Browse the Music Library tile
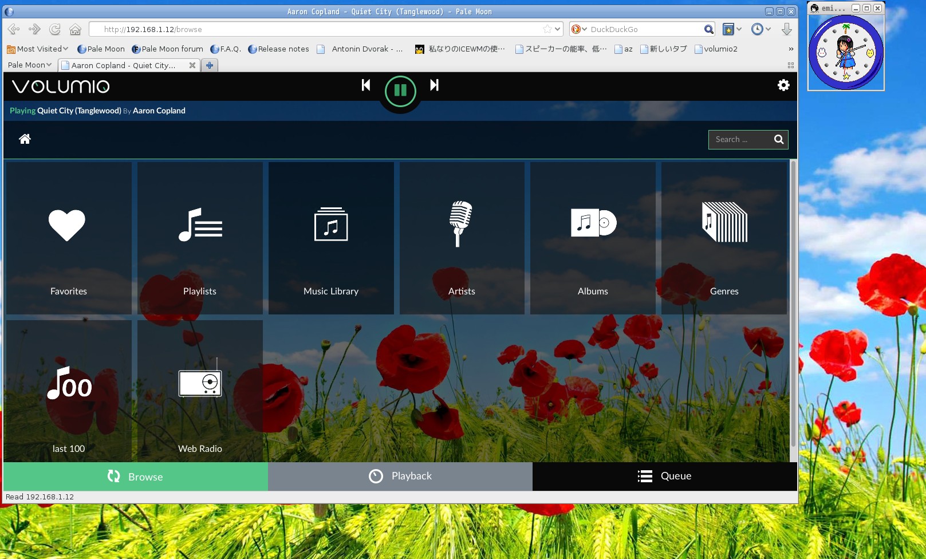926x559 pixels. (x=331, y=238)
